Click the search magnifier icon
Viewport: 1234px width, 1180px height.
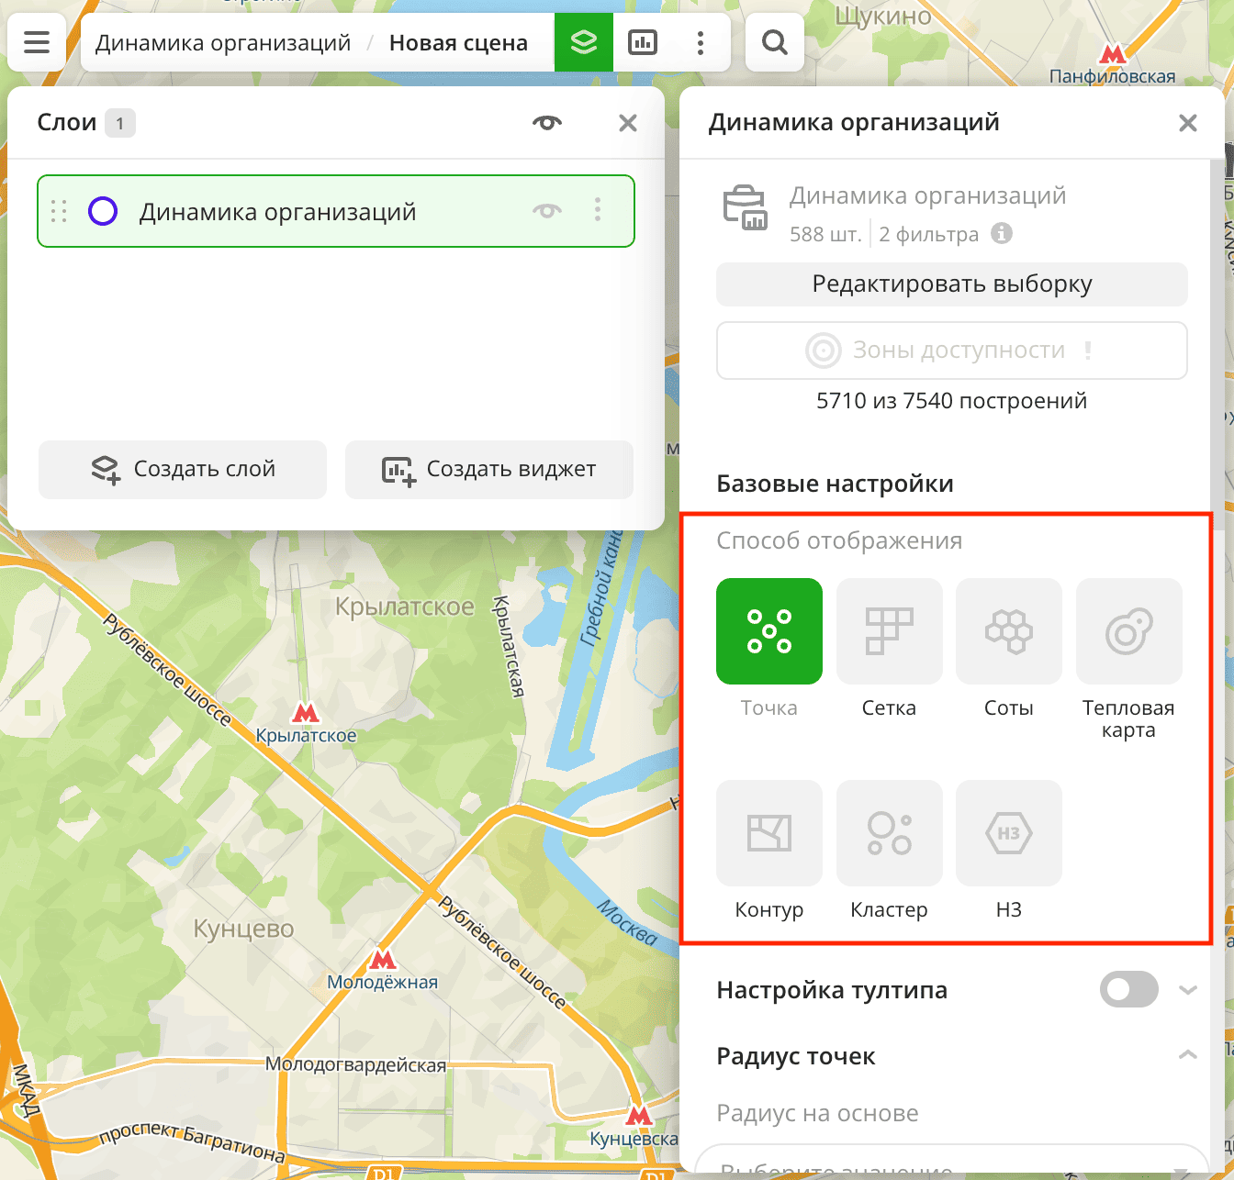774,42
